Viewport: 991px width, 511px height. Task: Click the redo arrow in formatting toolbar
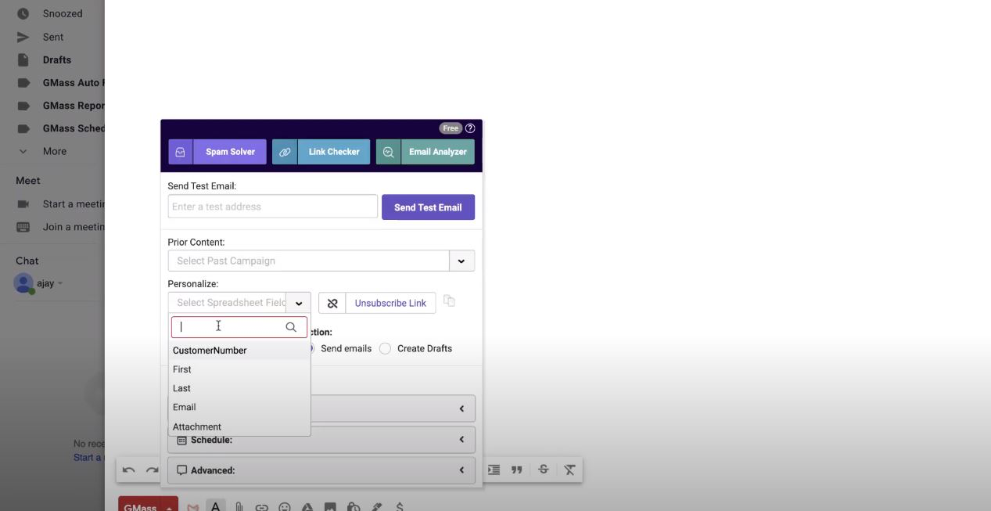[x=153, y=470]
